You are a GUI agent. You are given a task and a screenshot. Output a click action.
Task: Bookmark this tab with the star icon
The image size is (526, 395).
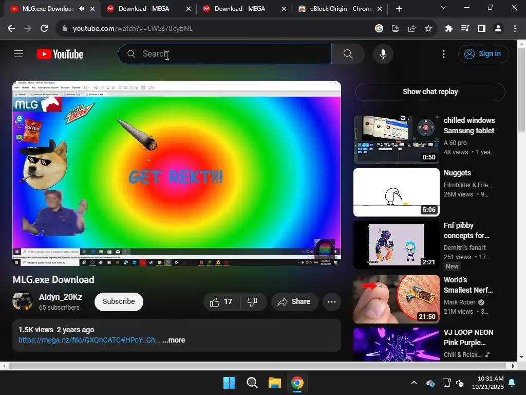428,29
